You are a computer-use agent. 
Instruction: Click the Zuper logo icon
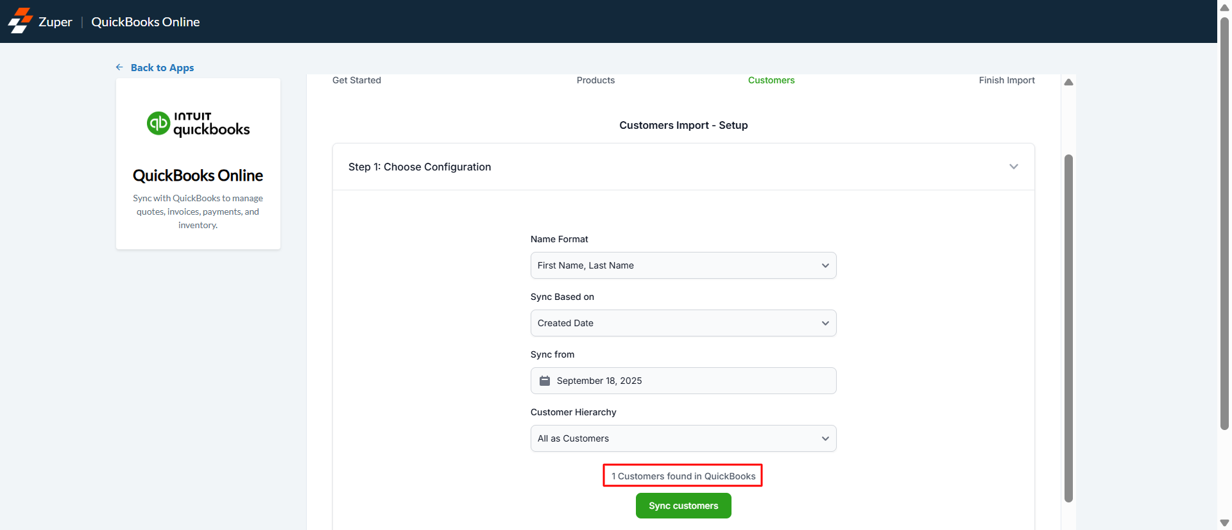(20, 21)
